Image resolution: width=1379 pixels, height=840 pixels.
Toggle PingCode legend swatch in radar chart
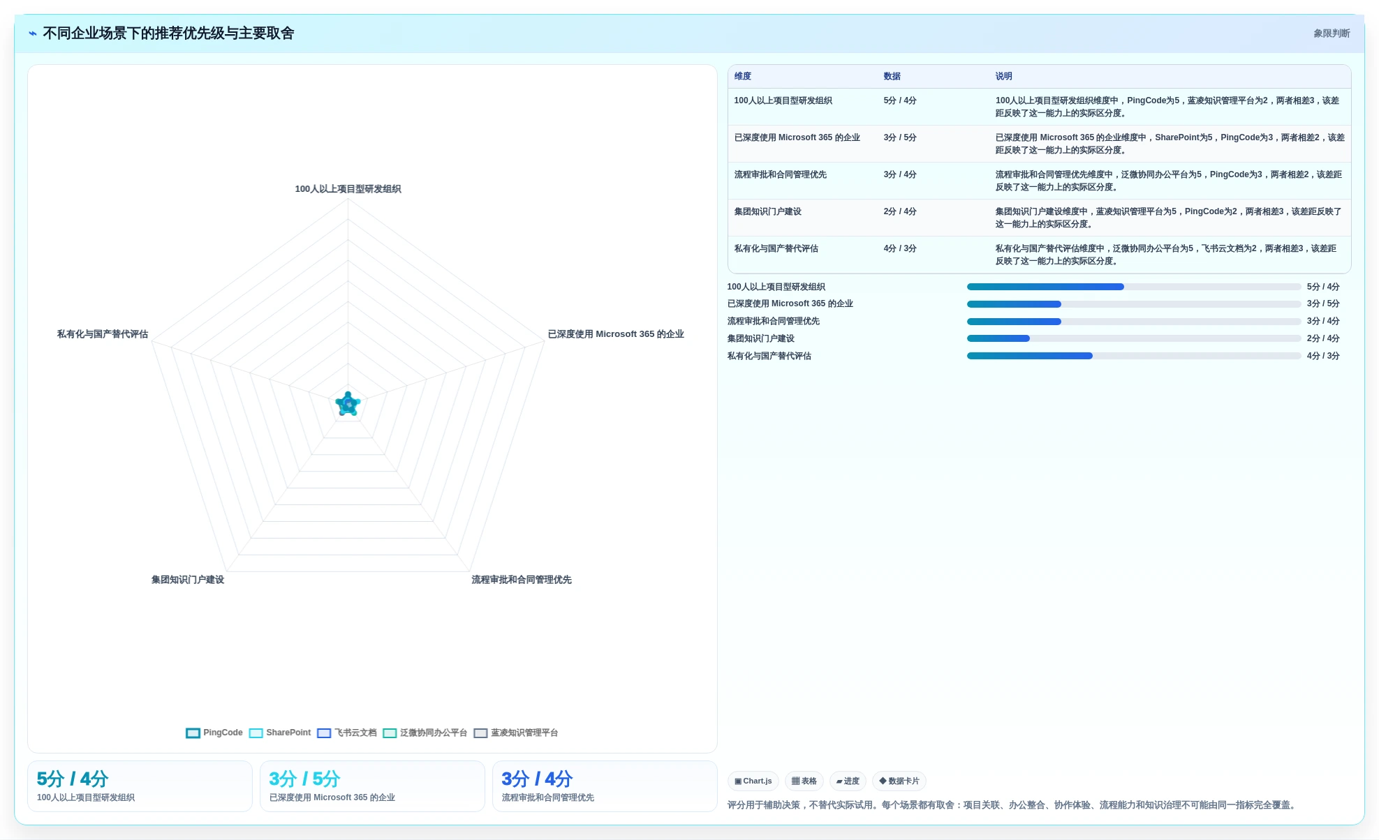click(x=193, y=733)
